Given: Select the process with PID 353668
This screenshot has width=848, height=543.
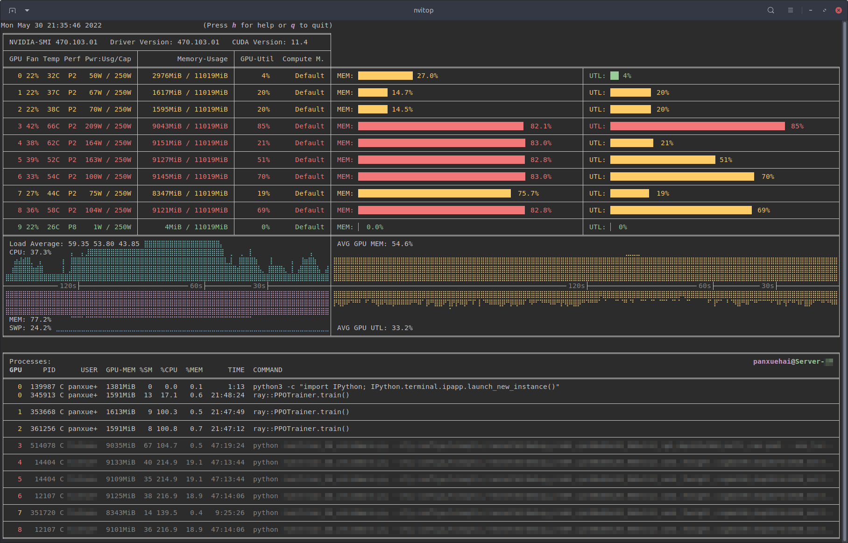Looking at the screenshot, I should click(42, 412).
